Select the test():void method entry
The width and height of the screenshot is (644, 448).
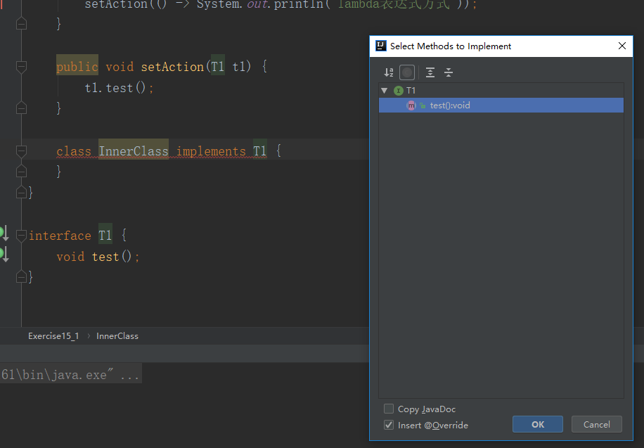point(450,105)
